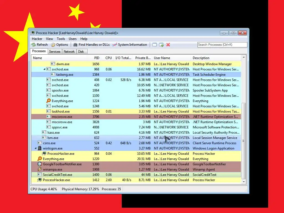Click the 44 MB private bytes cell
This screenshot has height=213, width=284.
click(146, 175)
